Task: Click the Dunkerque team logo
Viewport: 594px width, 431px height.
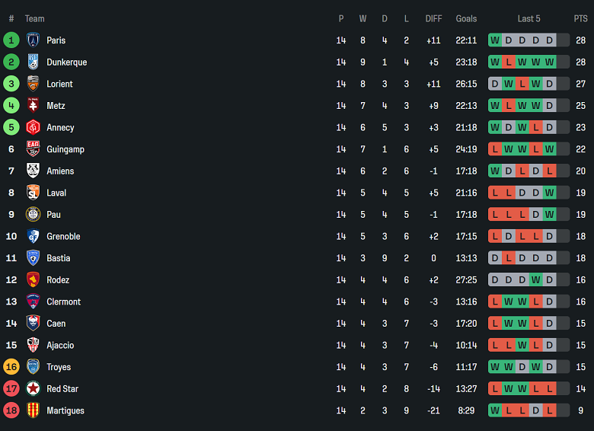Action: (x=33, y=62)
